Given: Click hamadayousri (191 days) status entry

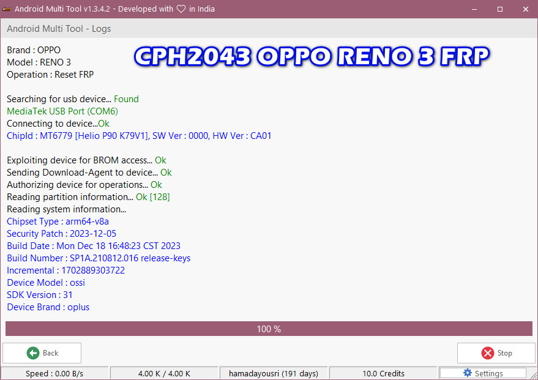Looking at the screenshot, I should click(x=274, y=373).
